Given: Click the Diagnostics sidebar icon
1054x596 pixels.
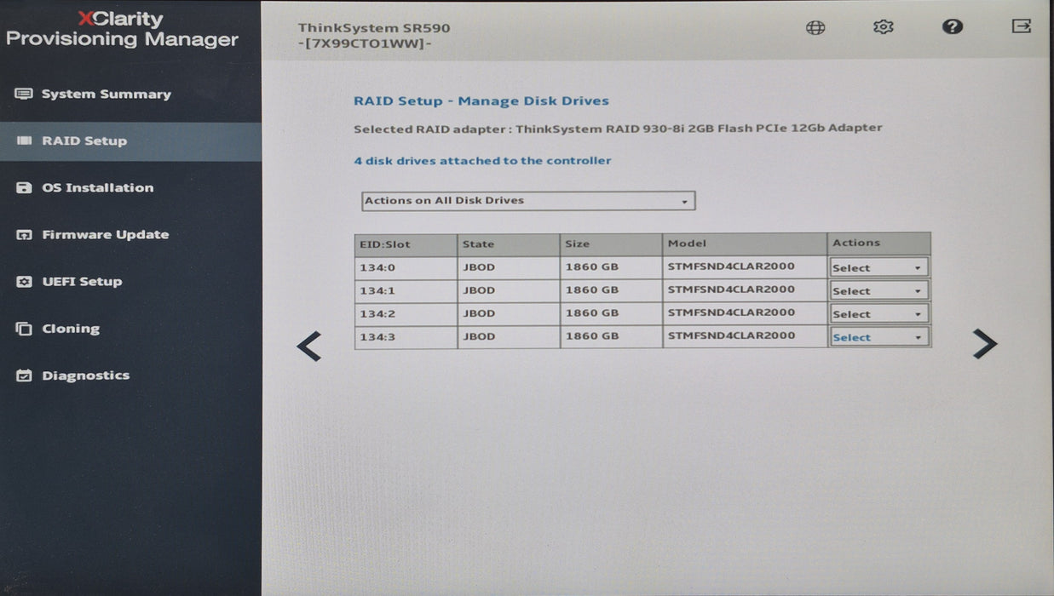Looking at the screenshot, I should (x=24, y=375).
